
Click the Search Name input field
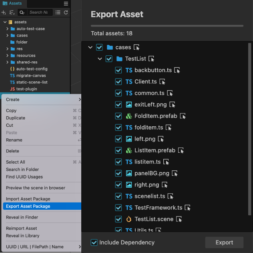point(40,12)
